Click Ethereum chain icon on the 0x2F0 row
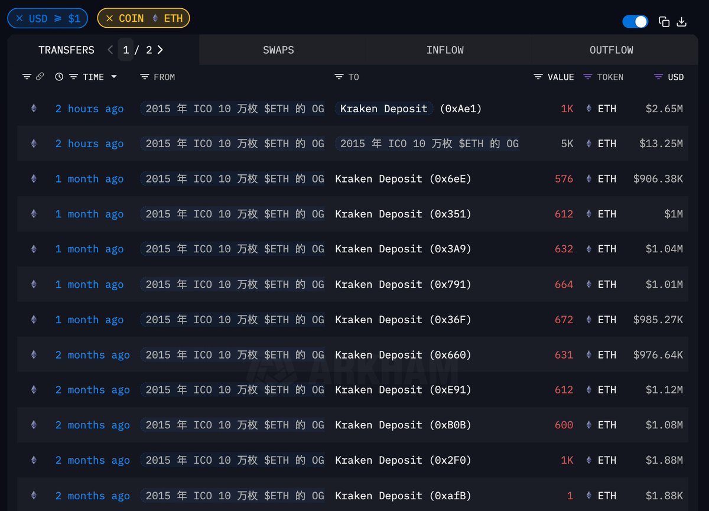709x511 pixels. click(x=34, y=460)
